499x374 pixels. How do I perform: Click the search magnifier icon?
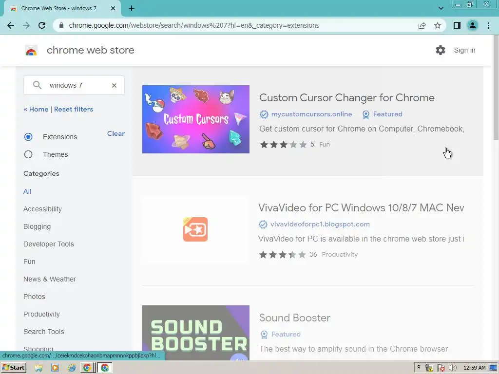click(x=37, y=85)
